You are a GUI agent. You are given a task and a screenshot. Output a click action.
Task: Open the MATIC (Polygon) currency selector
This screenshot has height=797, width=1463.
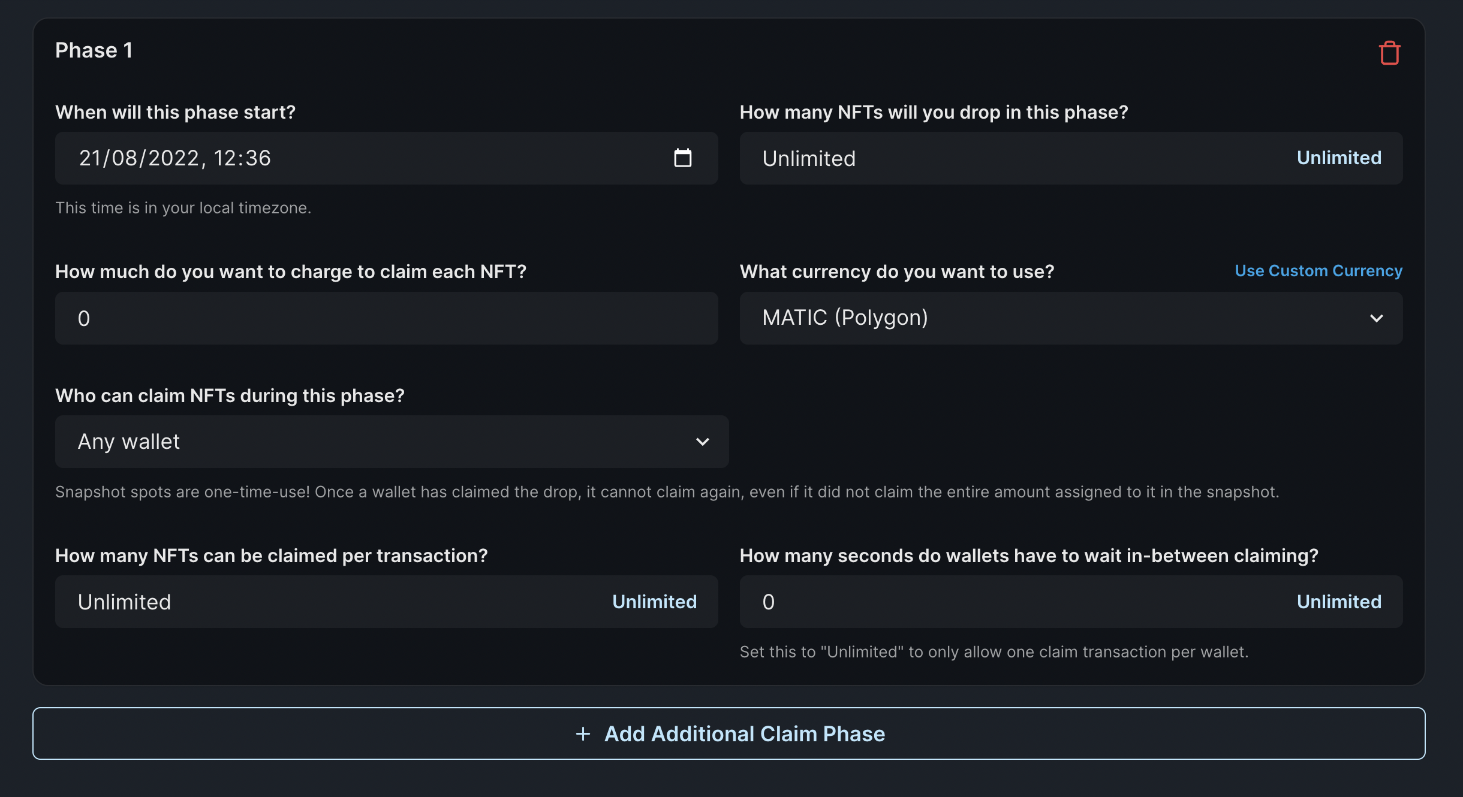1071,318
